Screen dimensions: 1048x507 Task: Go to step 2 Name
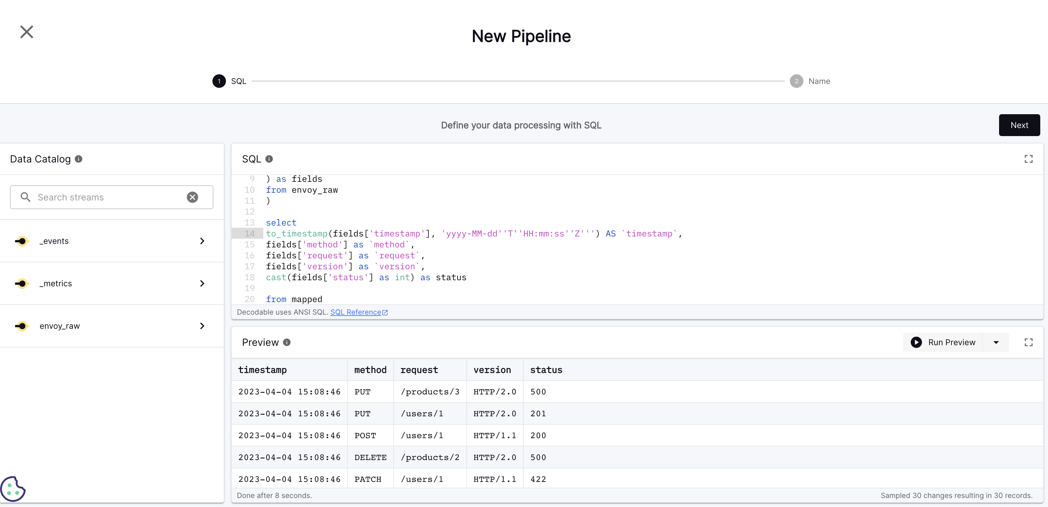796,81
